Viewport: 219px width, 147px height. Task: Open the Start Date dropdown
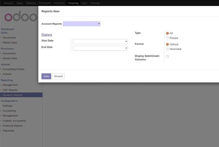[x=100, y=42]
